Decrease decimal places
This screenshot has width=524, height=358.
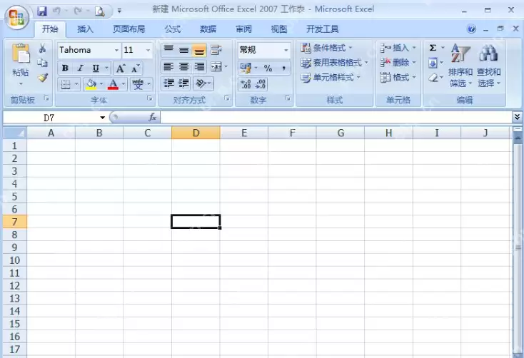(x=261, y=84)
